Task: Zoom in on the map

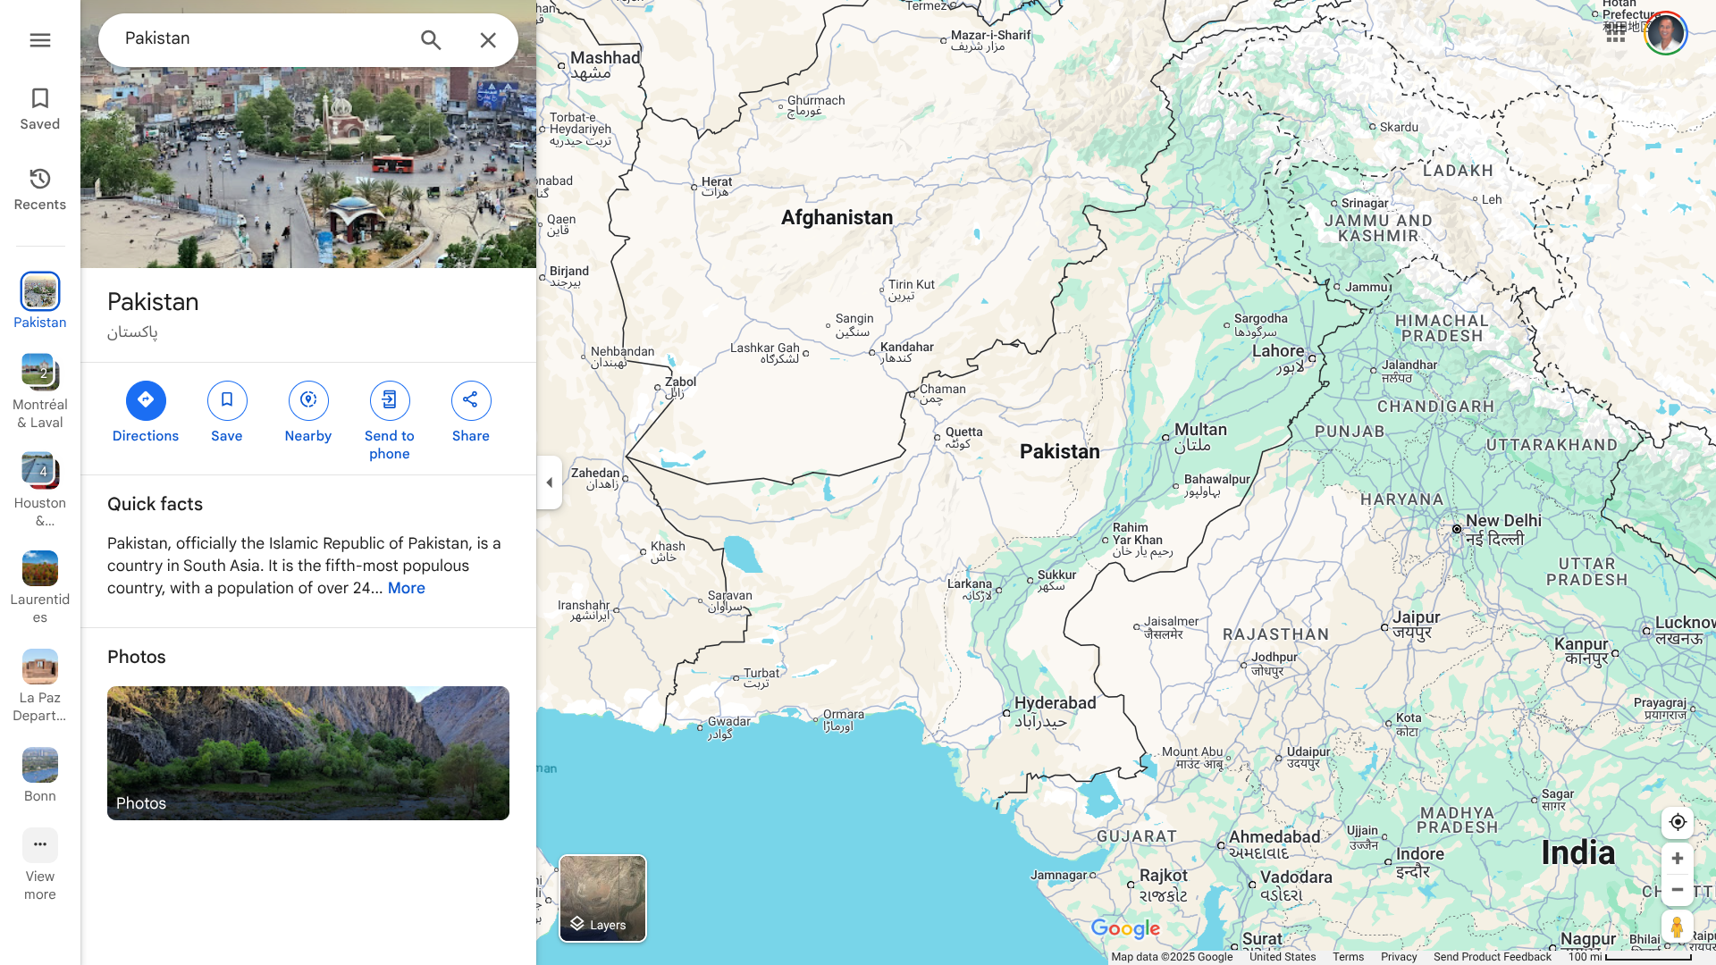Action: (x=1677, y=859)
